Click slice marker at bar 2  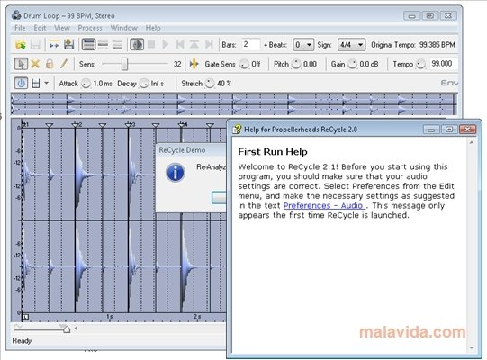pyautogui.click(x=75, y=125)
